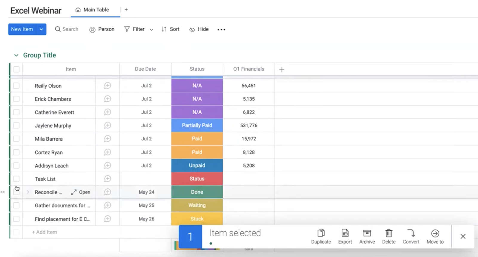Edit the May 24 due date cell
The width and height of the screenshot is (478, 257).
145,192
